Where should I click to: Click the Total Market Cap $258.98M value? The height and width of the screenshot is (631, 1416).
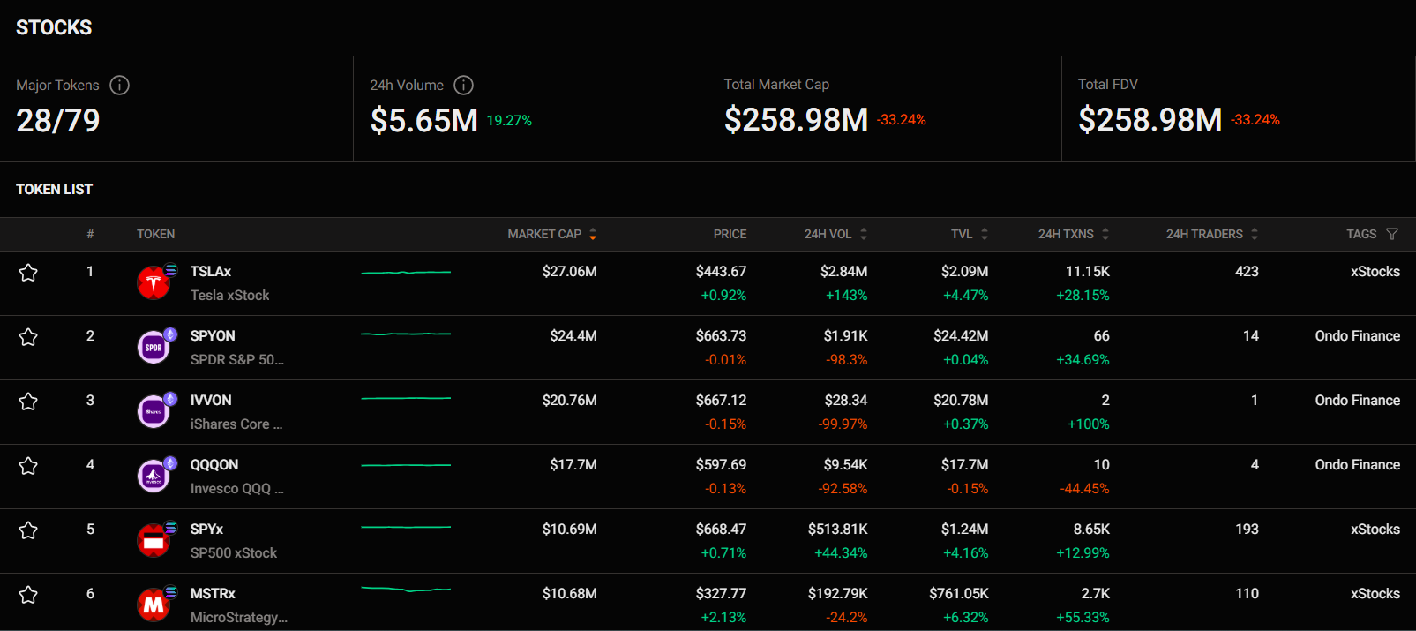[797, 119]
